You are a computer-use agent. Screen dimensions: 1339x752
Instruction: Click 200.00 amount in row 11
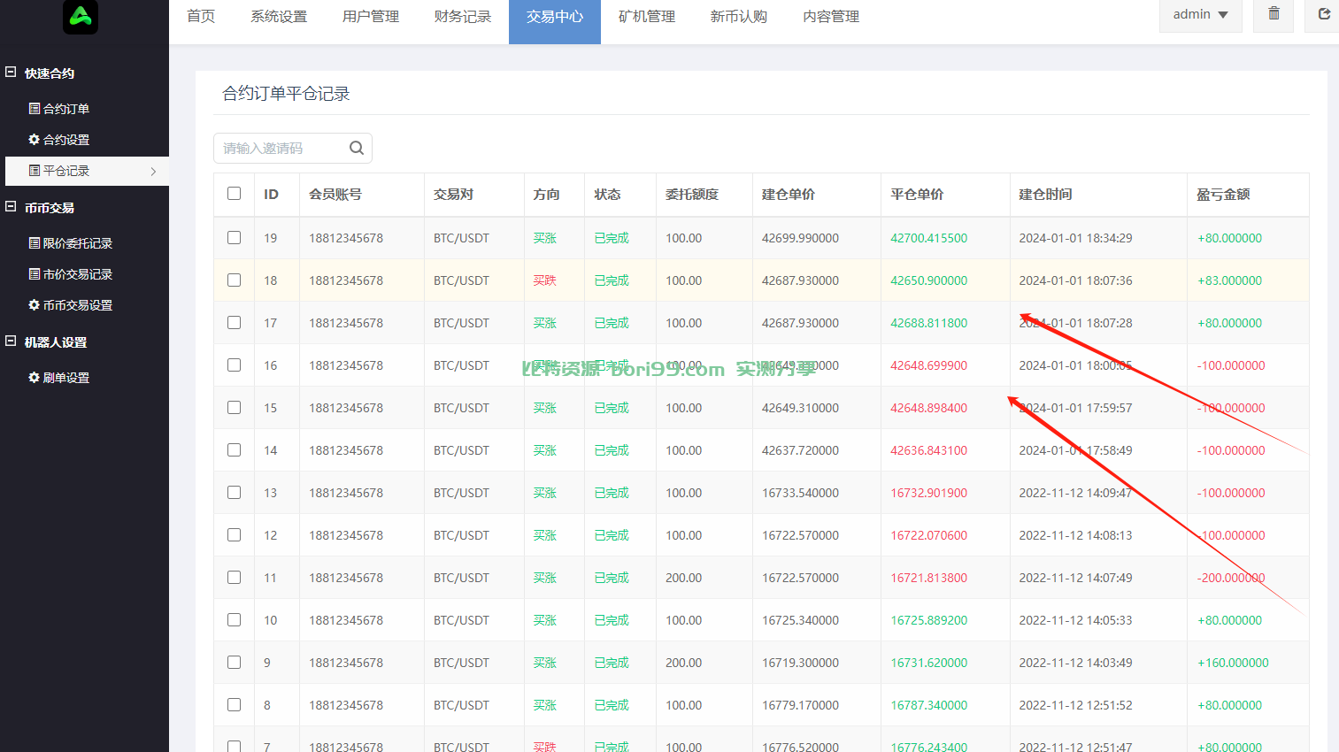click(x=684, y=578)
